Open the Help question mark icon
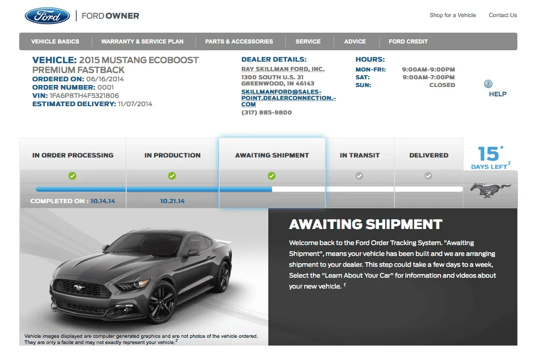 point(488,83)
